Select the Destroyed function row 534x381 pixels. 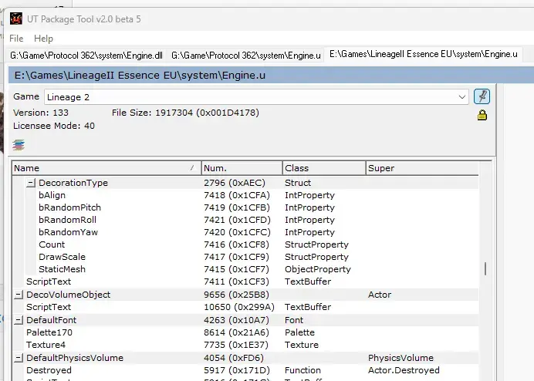pos(245,370)
